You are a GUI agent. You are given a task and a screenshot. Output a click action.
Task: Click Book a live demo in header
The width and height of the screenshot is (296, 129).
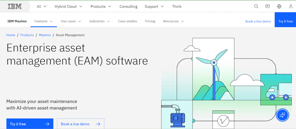[x=258, y=21]
